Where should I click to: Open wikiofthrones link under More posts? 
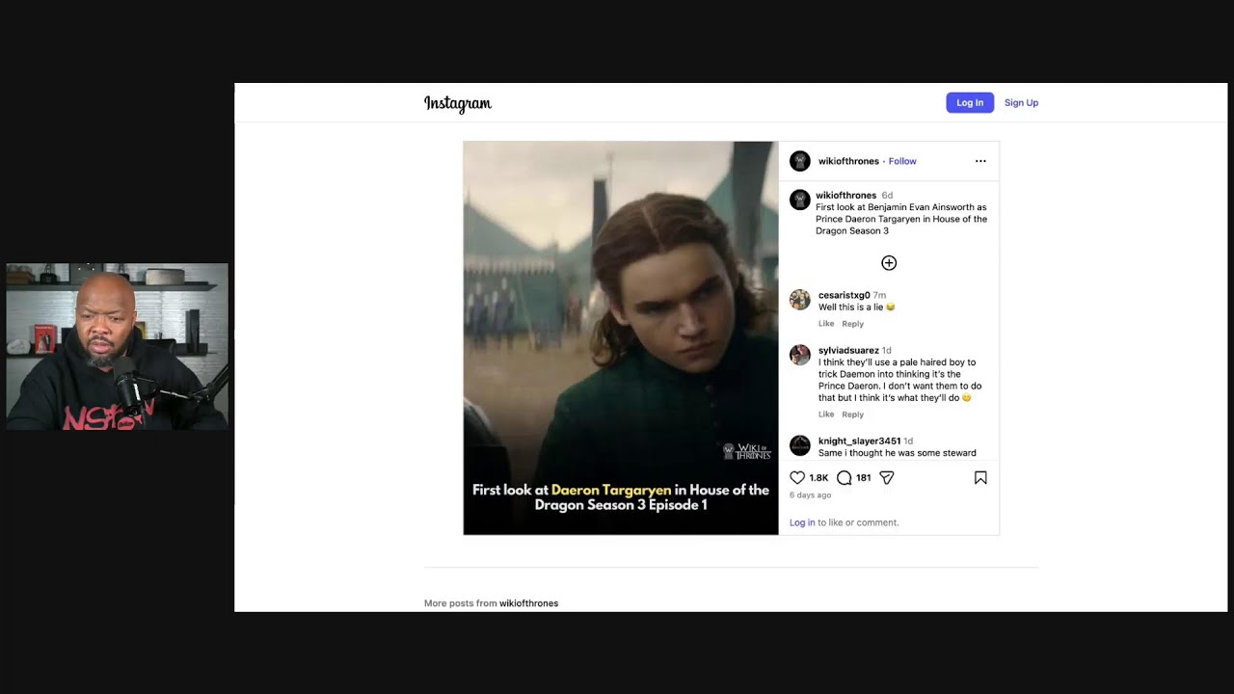528,603
